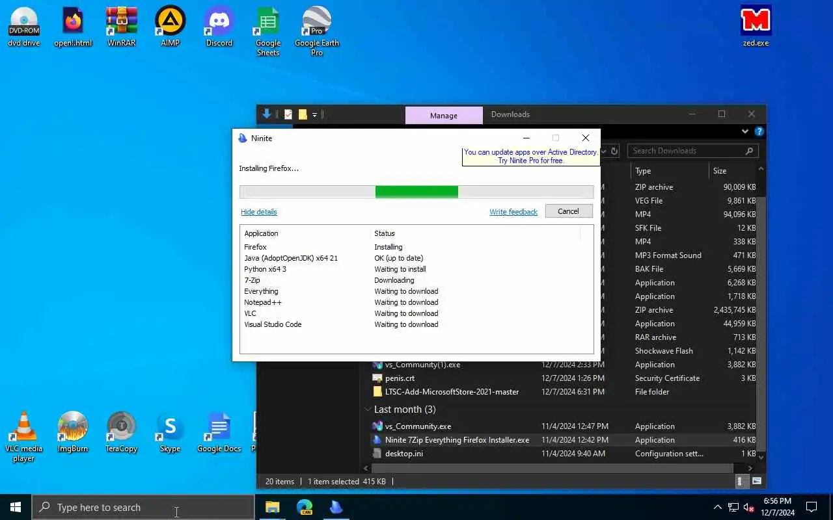Switch Explorer to large icons view
The height and width of the screenshot is (520, 833).
coord(757,482)
